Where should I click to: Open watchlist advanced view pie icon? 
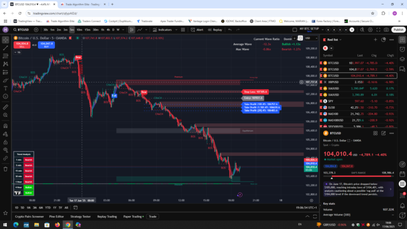click(x=383, y=40)
